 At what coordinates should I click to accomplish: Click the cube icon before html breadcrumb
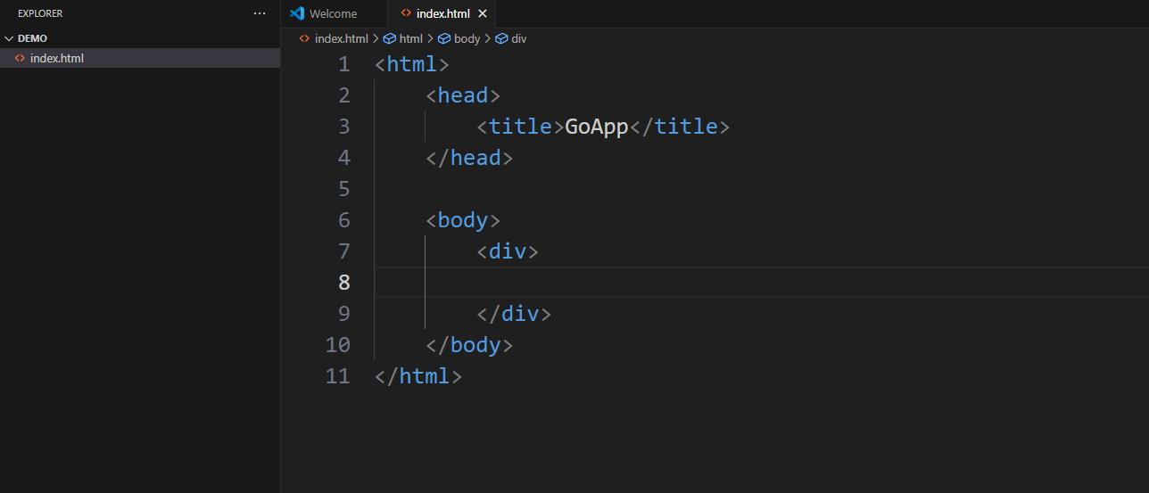point(389,38)
